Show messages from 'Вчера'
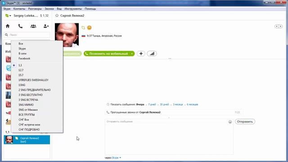Screen dimensions: 288x162 tap(140, 104)
